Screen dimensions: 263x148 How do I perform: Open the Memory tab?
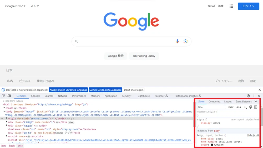point(95,96)
